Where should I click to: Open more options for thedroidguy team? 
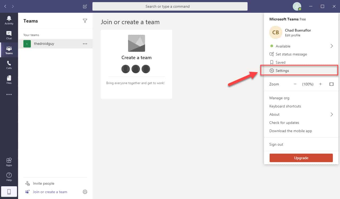coord(85,44)
